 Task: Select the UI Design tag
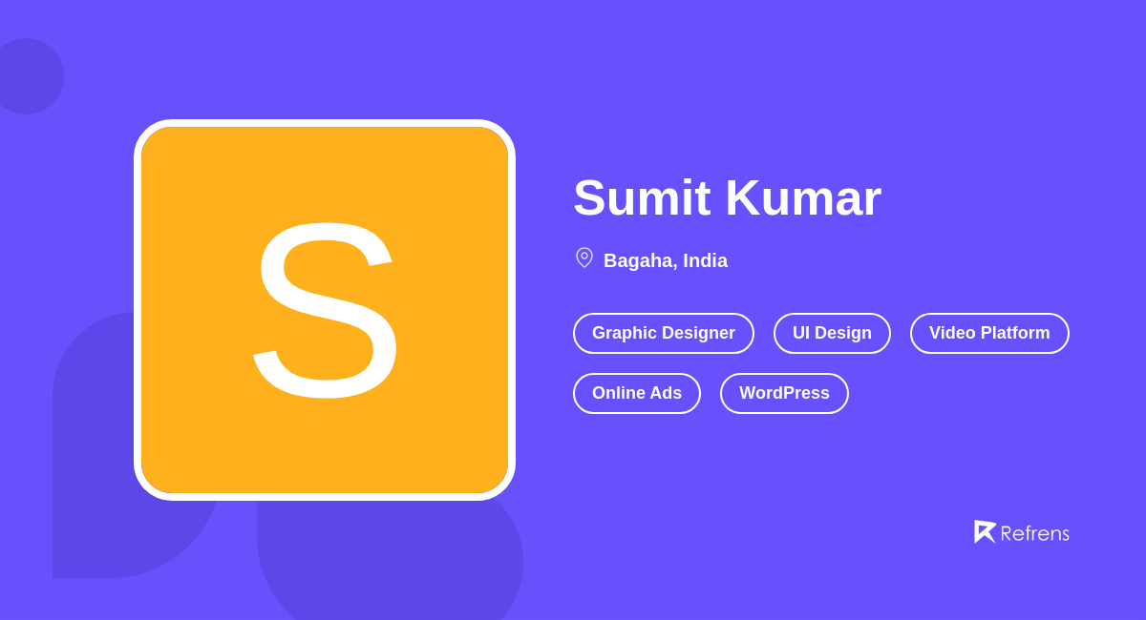tap(832, 333)
